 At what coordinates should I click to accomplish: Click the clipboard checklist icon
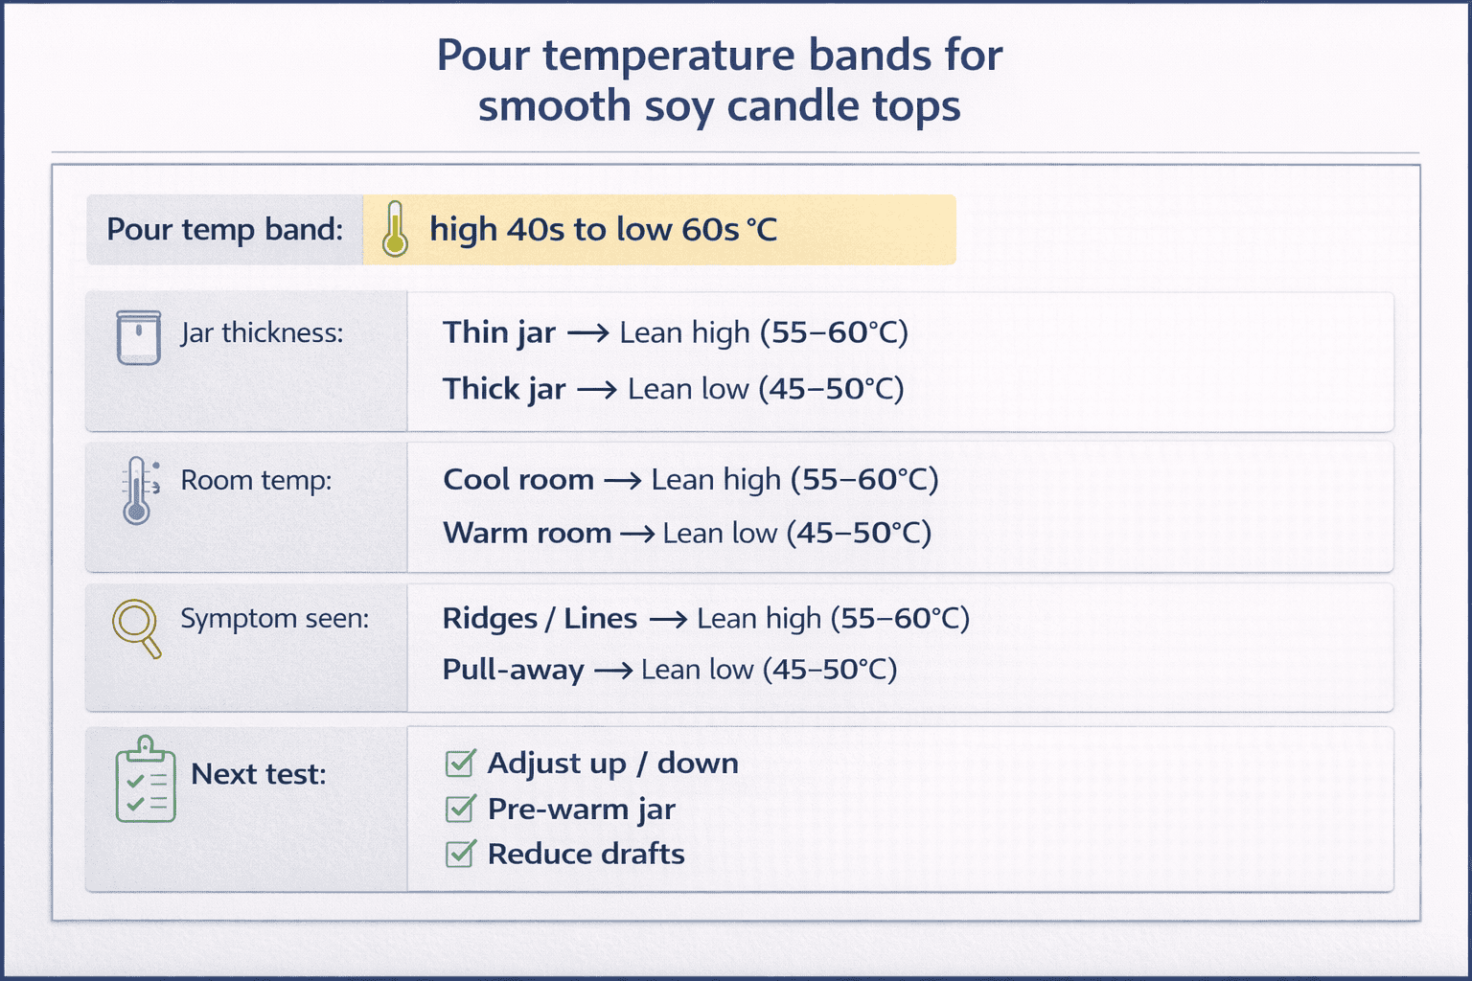click(146, 780)
